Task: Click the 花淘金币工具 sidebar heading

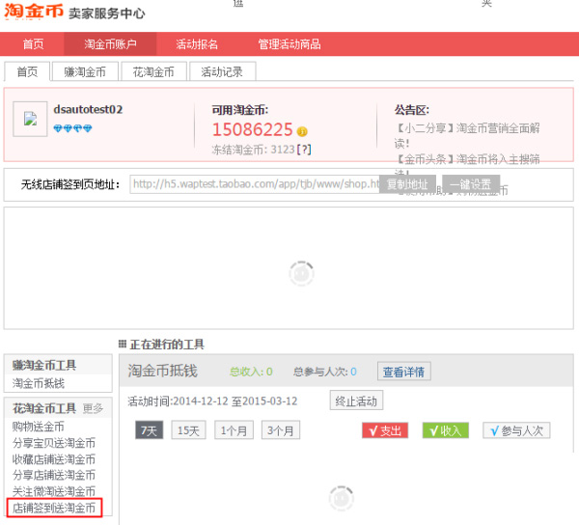Action: [44, 408]
